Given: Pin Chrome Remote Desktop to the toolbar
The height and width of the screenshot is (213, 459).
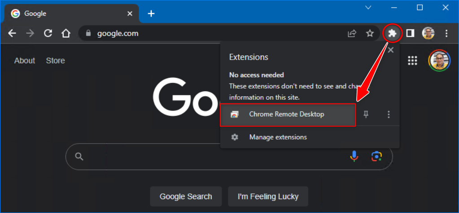Looking at the screenshot, I should [x=366, y=115].
